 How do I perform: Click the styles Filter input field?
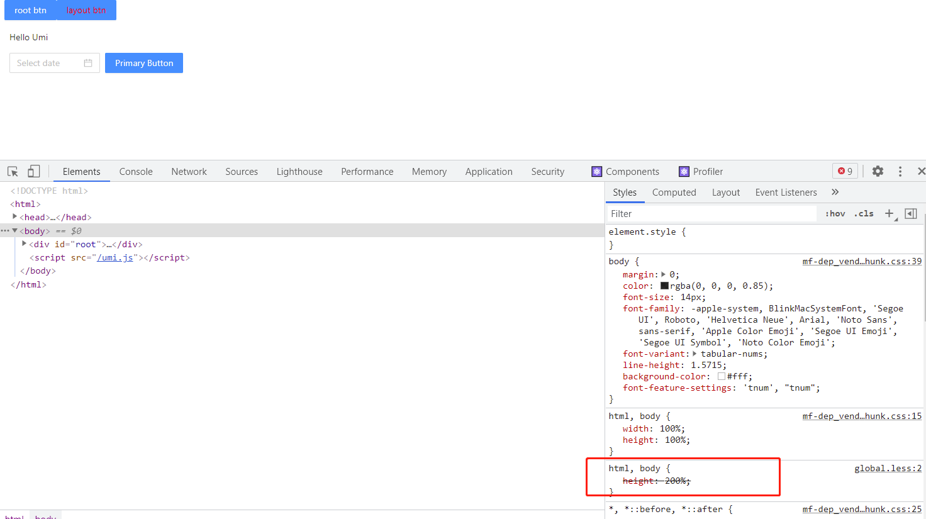[x=692, y=213]
